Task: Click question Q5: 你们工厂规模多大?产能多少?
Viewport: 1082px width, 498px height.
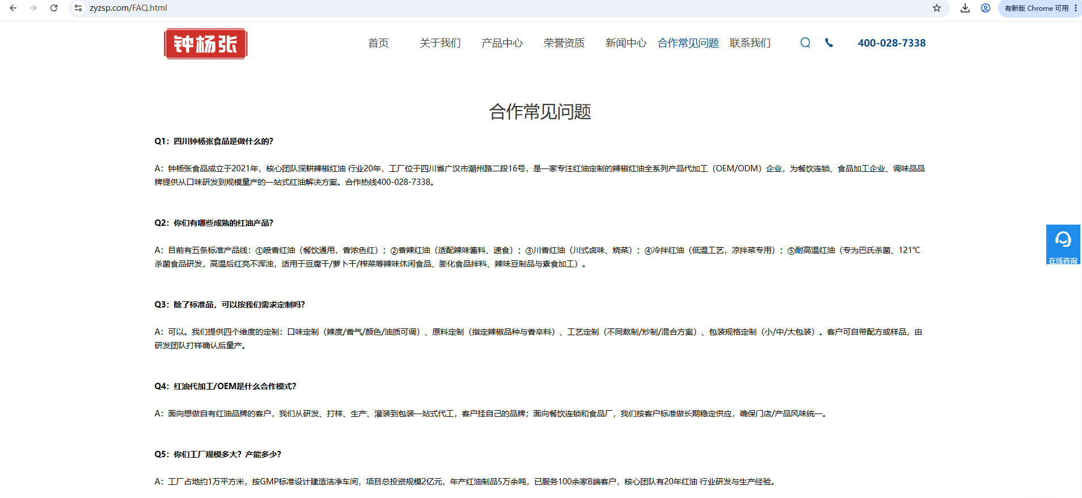Action: (218, 454)
